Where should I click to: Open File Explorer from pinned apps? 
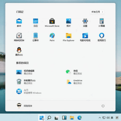click(69, 37)
